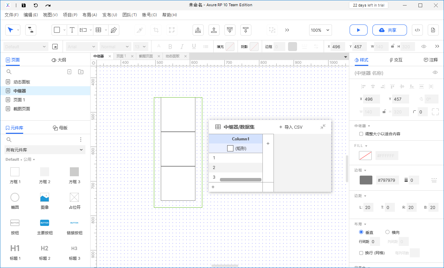
Task: Open the widget library options (three dots)
Action: [x=81, y=139]
